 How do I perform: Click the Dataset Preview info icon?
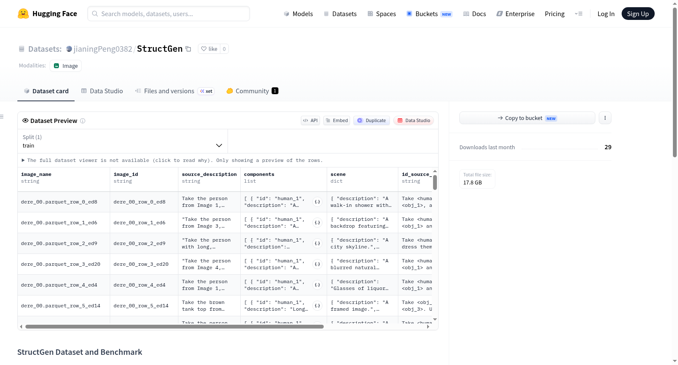pos(83,121)
